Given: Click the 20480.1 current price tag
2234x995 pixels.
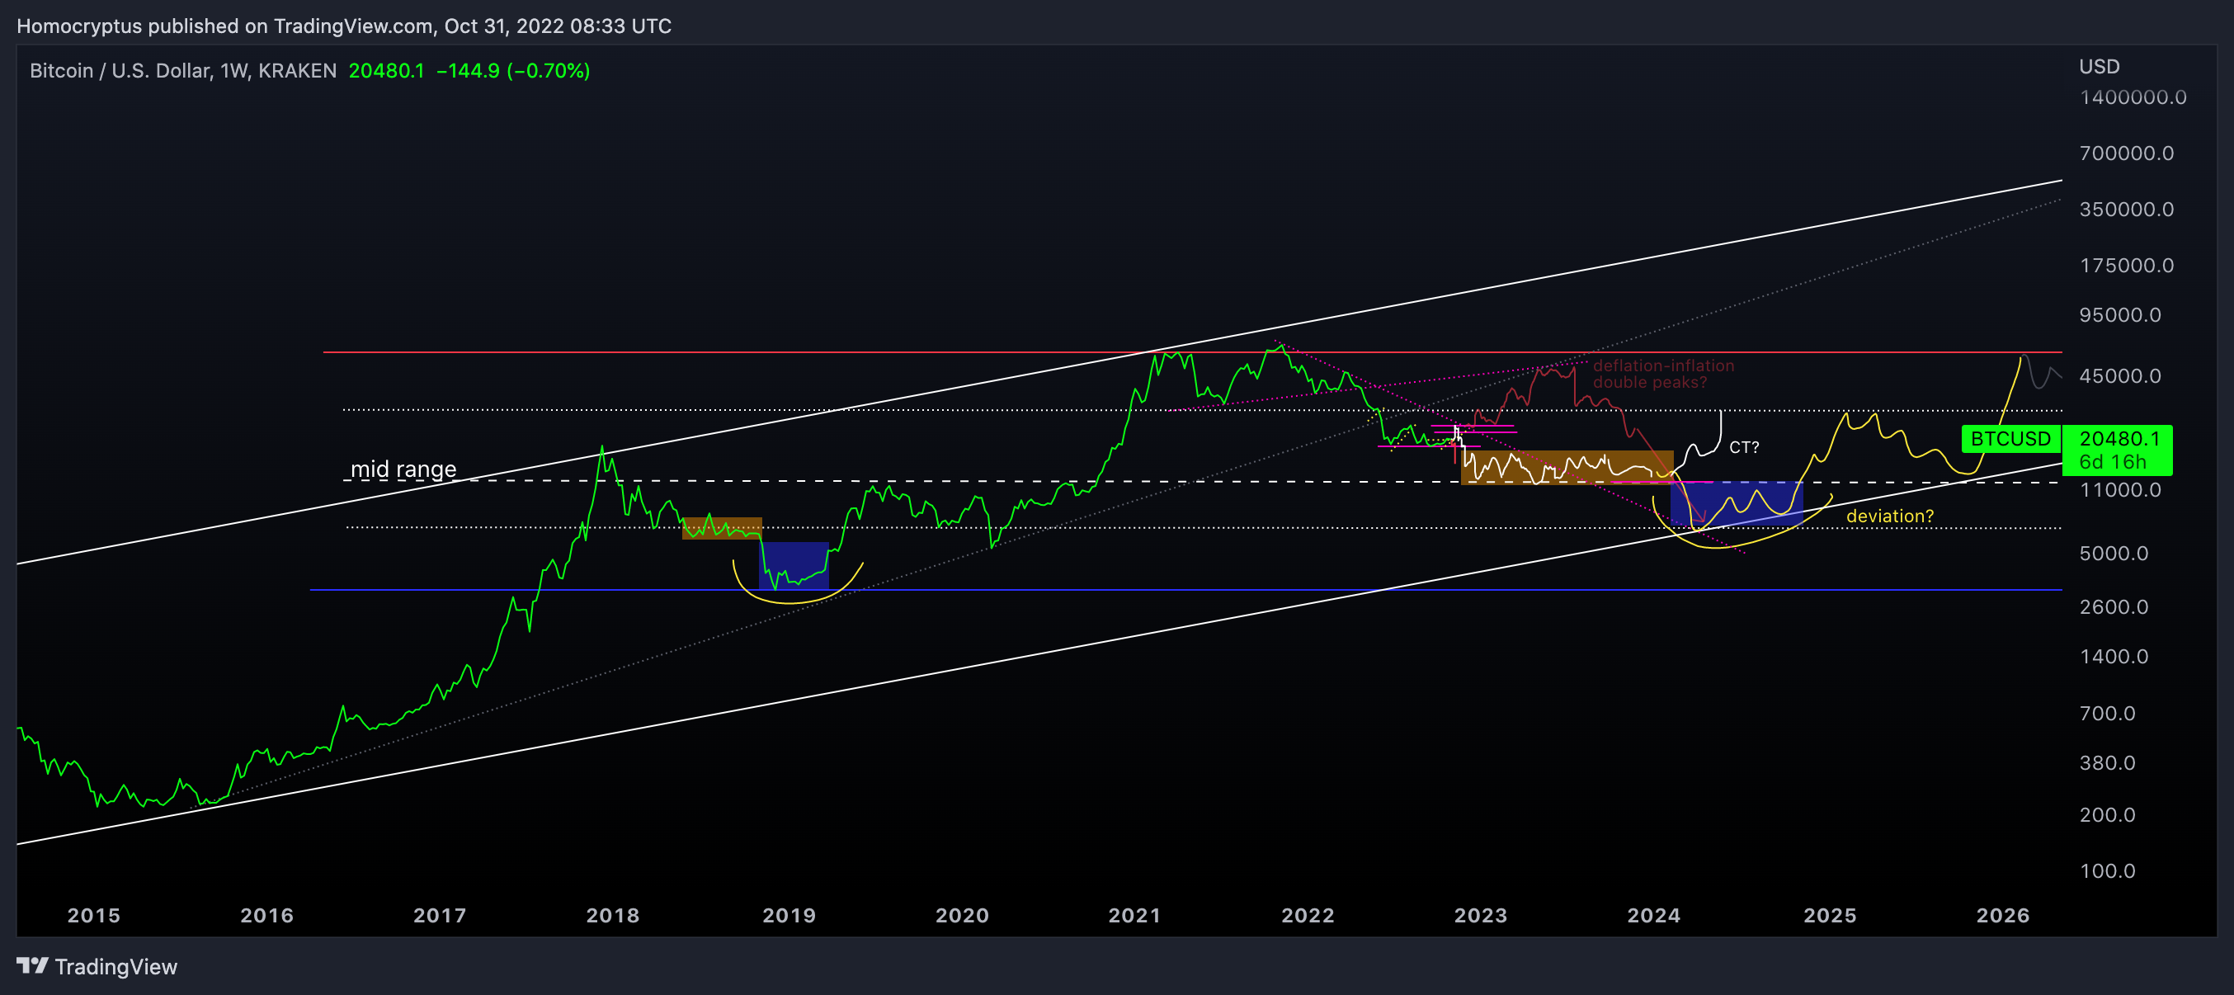Looking at the screenshot, I should 2119,439.
